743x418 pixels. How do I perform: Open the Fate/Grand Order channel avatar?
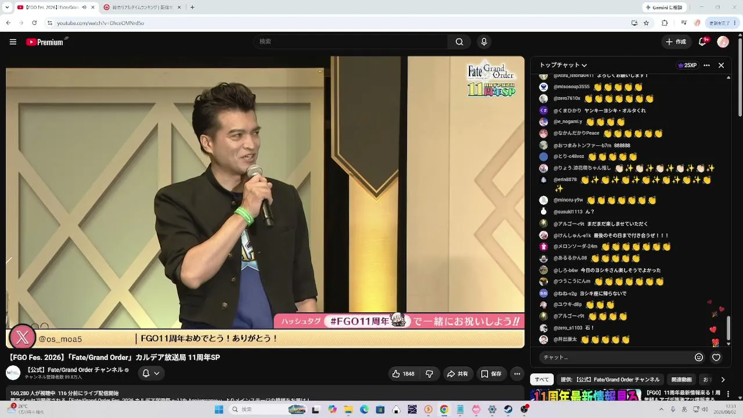click(x=13, y=373)
